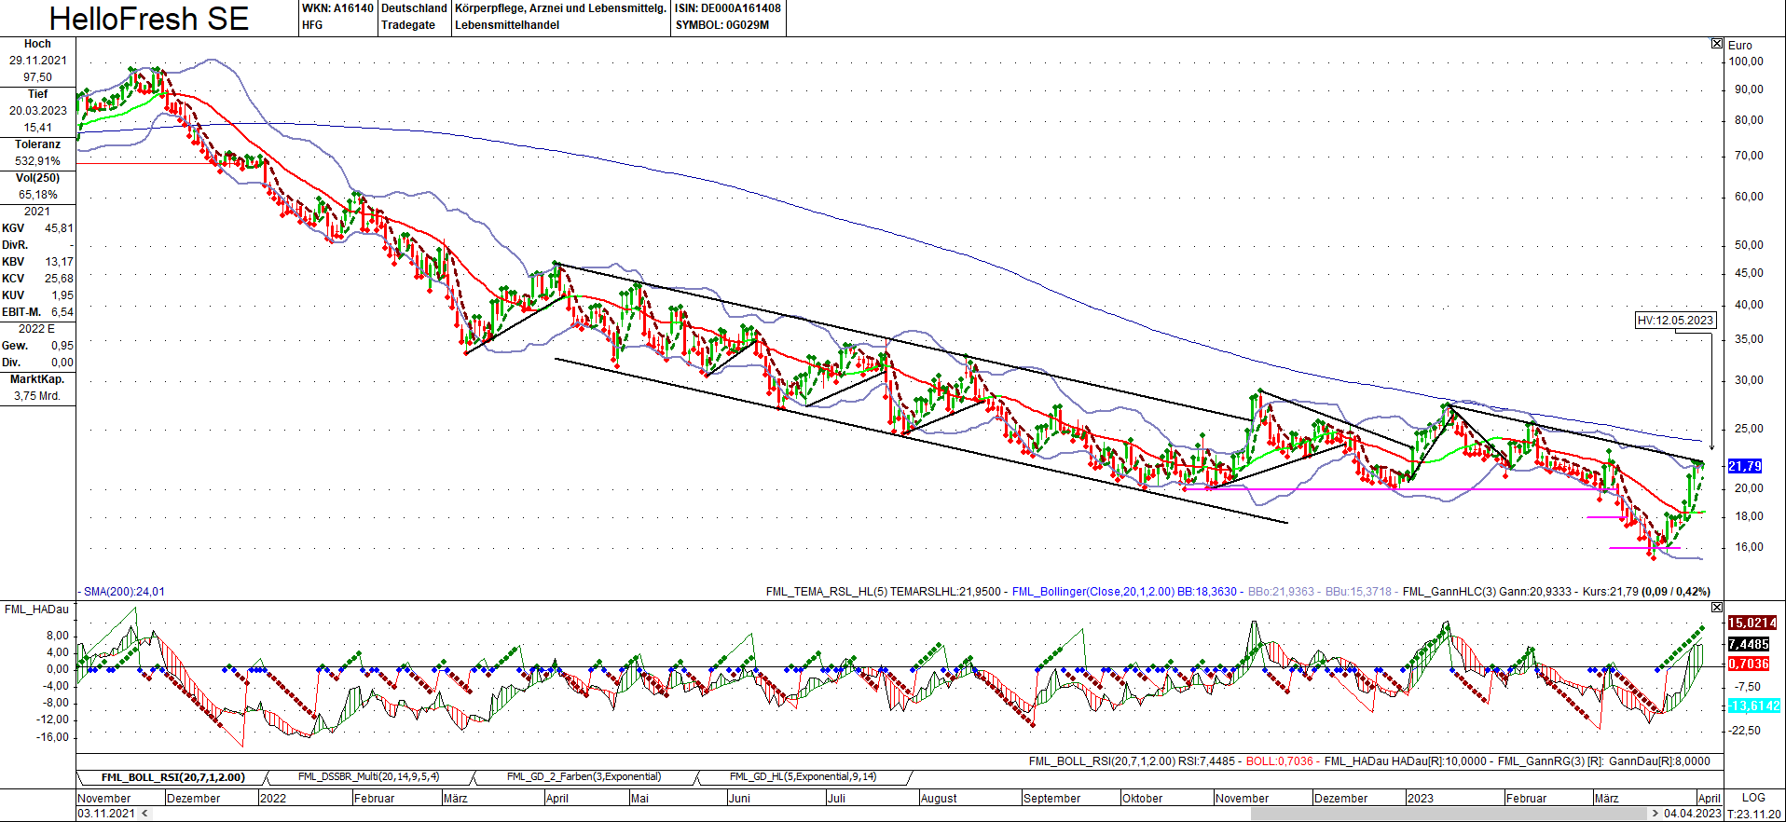The height and width of the screenshot is (822, 1786).
Task: Click the Vol(250) label
Action: click(37, 178)
